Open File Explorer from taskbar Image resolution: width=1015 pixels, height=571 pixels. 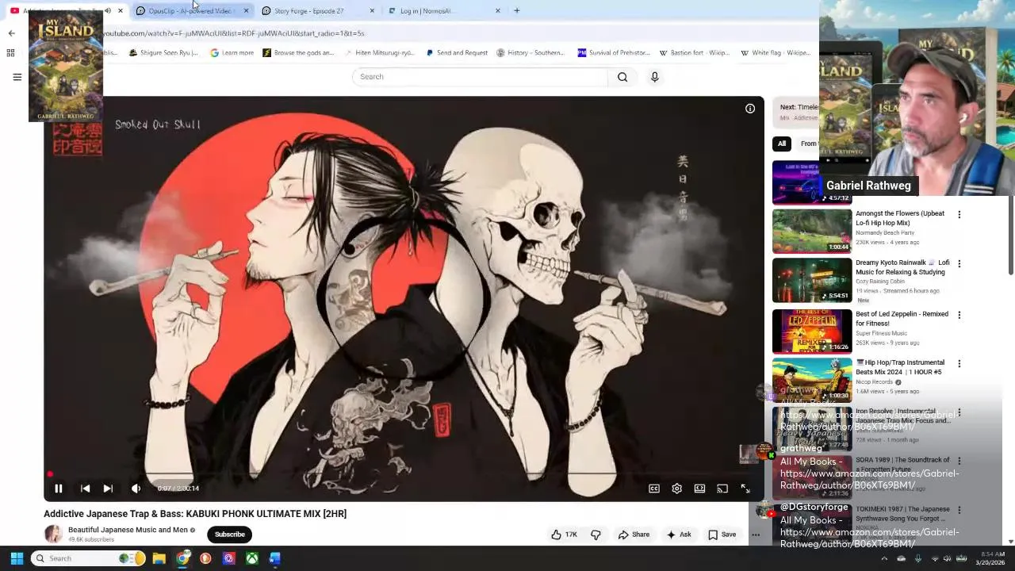159,558
